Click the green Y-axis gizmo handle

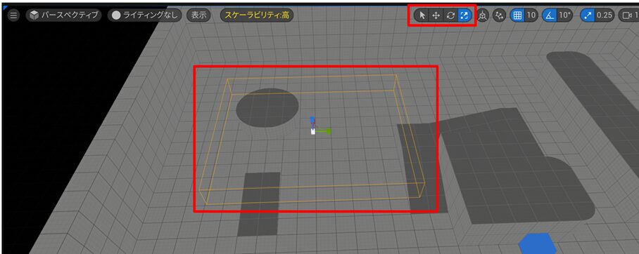tap(327, 131)
